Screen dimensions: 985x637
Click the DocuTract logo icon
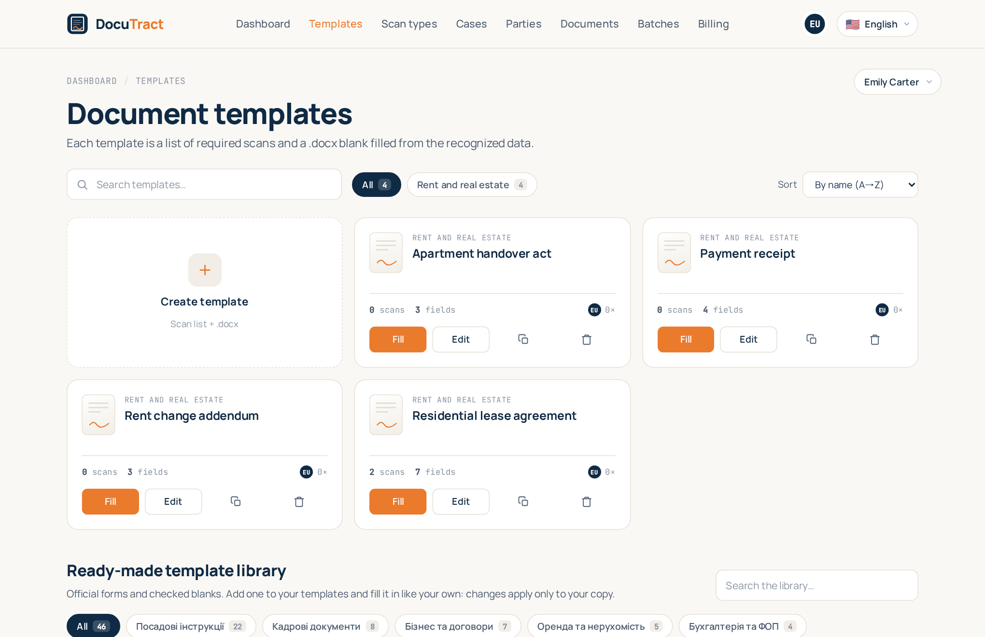pyautogui.click(x=77, y=24)
